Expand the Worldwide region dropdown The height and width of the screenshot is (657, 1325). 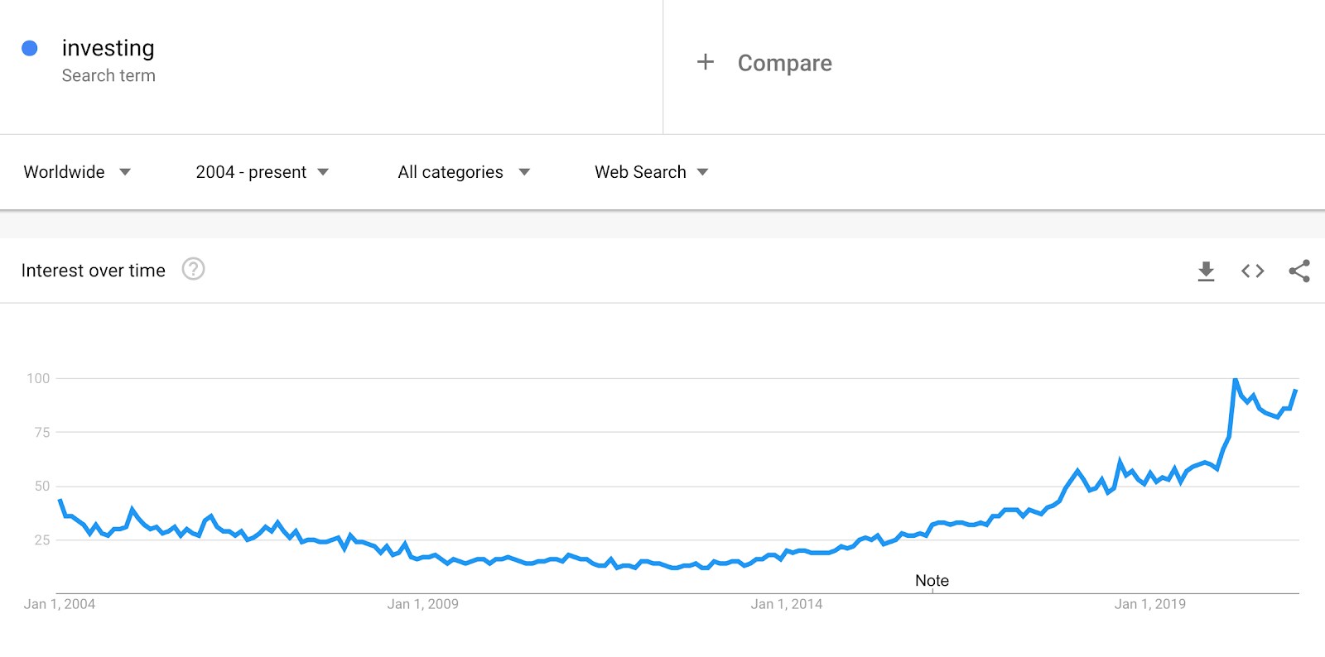click(77, 172)
